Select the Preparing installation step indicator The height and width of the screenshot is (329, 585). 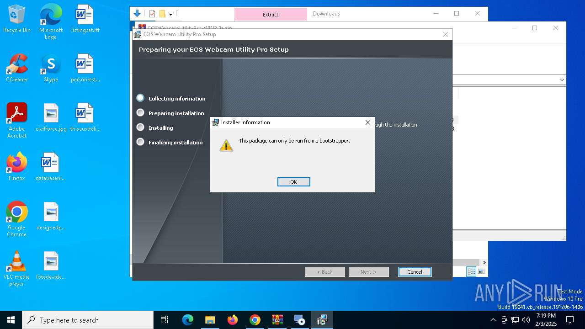click(140, 112)
